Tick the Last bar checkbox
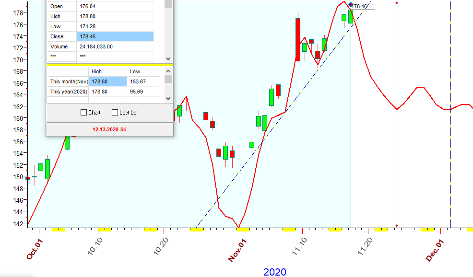 (x=115, y=113)
